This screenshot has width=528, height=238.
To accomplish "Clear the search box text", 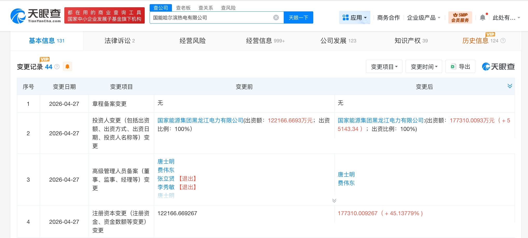I will [276, 18].
